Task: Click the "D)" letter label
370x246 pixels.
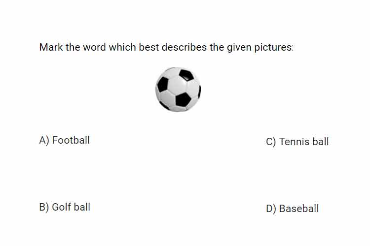Action: [x=271, y=209]
